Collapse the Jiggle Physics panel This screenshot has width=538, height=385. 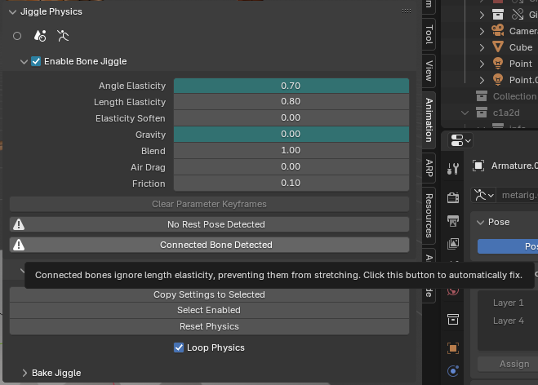point(13,12)
